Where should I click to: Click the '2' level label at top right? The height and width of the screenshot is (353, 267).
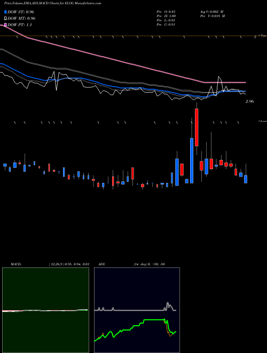coord(255,37)
